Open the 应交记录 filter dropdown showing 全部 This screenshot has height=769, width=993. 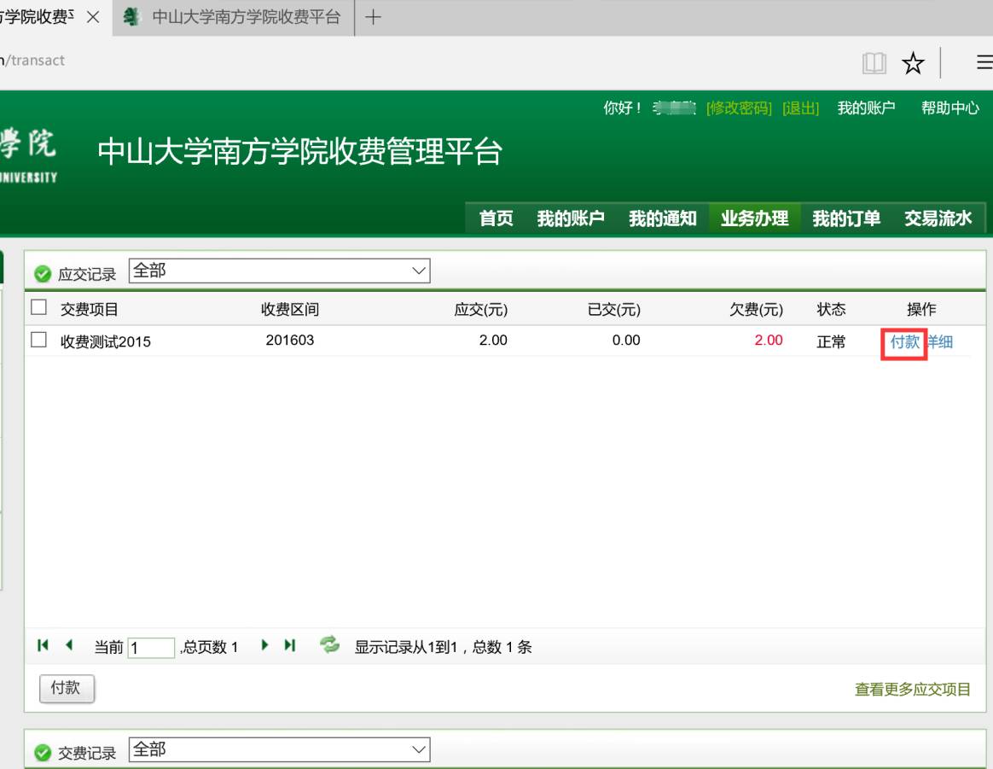tap(279, 271)
